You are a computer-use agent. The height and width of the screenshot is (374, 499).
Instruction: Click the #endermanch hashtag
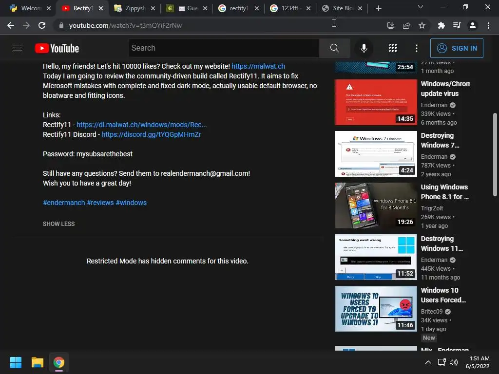64,203
